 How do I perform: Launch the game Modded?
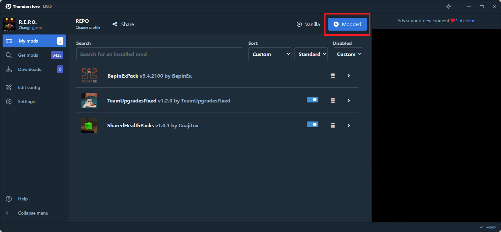click(347, 24)
